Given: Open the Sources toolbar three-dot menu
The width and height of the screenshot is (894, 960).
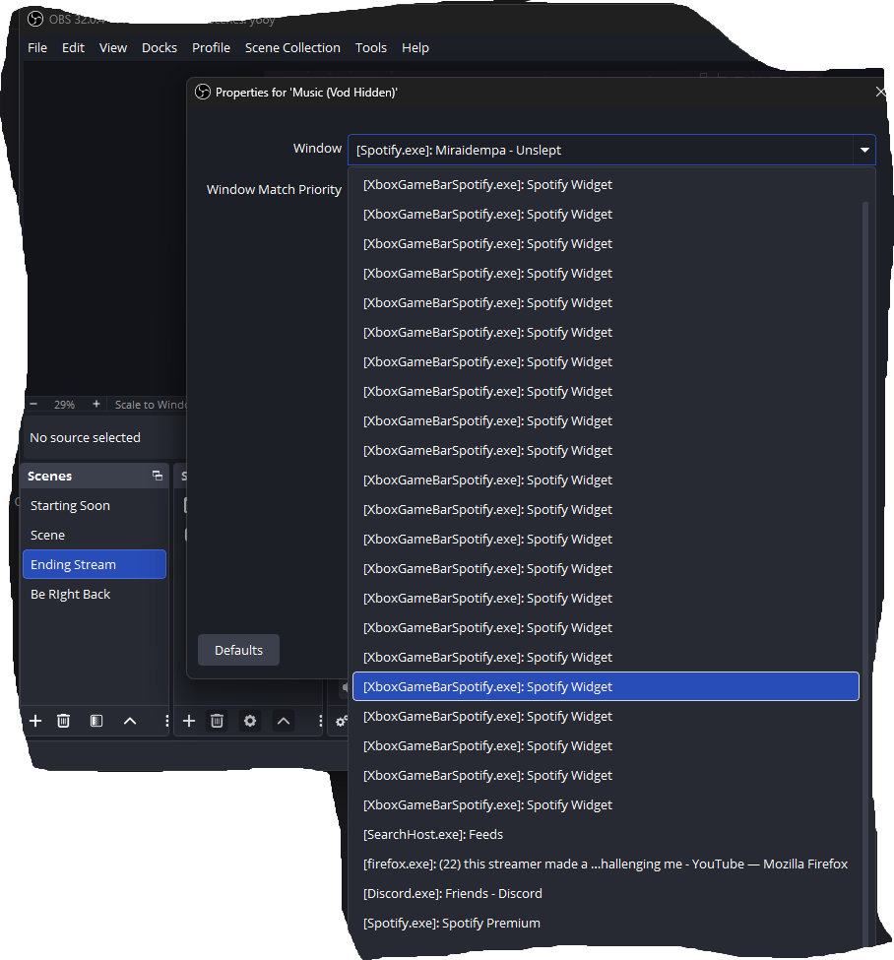Looking at the screenshot, I should pos(320,721).
